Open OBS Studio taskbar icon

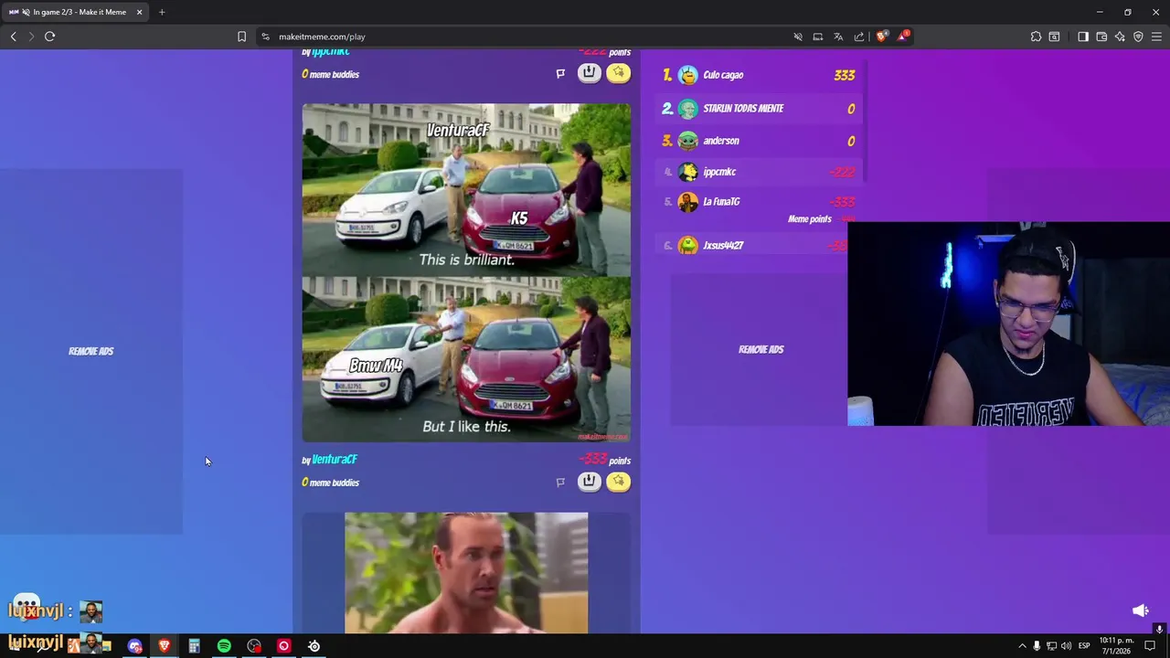click(x=254, y=646)
